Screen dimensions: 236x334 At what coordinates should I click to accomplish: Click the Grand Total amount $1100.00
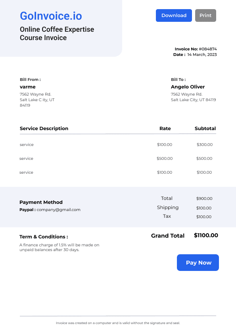[206, 235]
